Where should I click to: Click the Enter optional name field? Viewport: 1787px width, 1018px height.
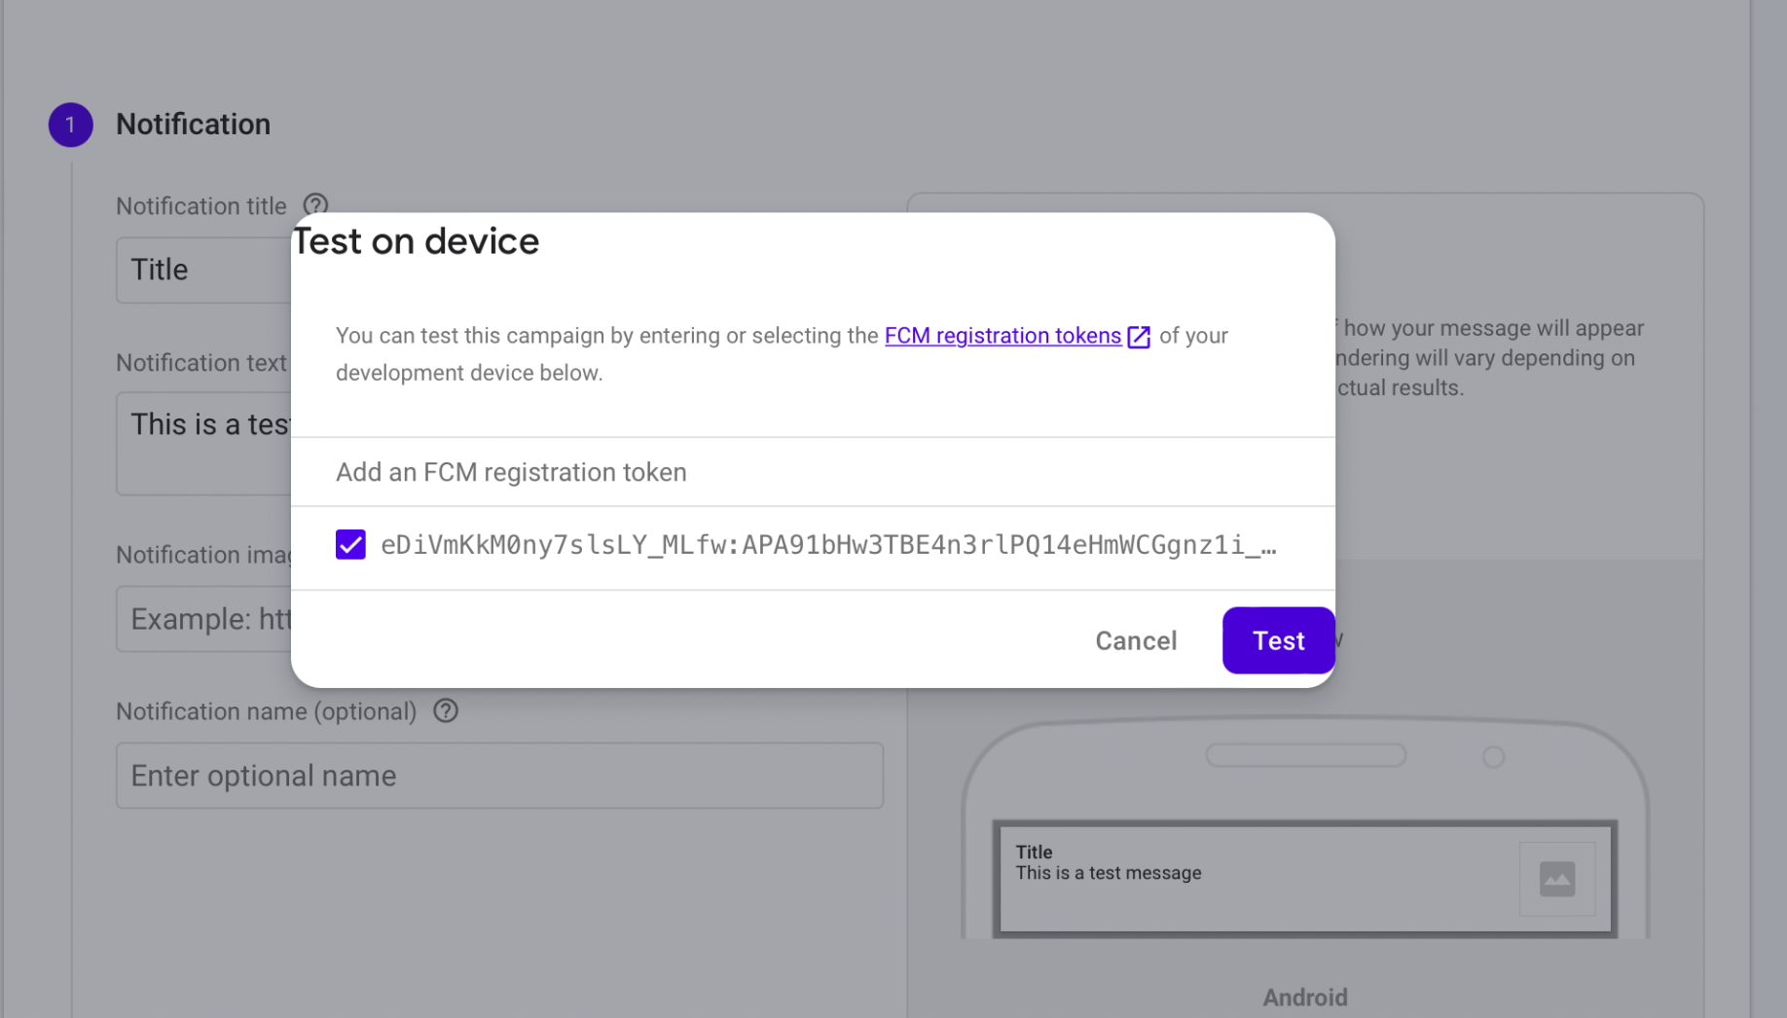(x=499, y=776)
